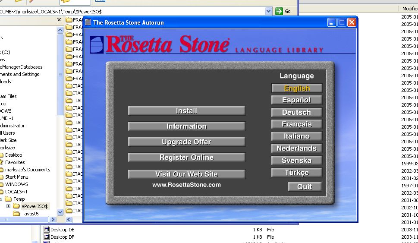Click the Rosetta Stone title bar icon

tap(88, 22)
